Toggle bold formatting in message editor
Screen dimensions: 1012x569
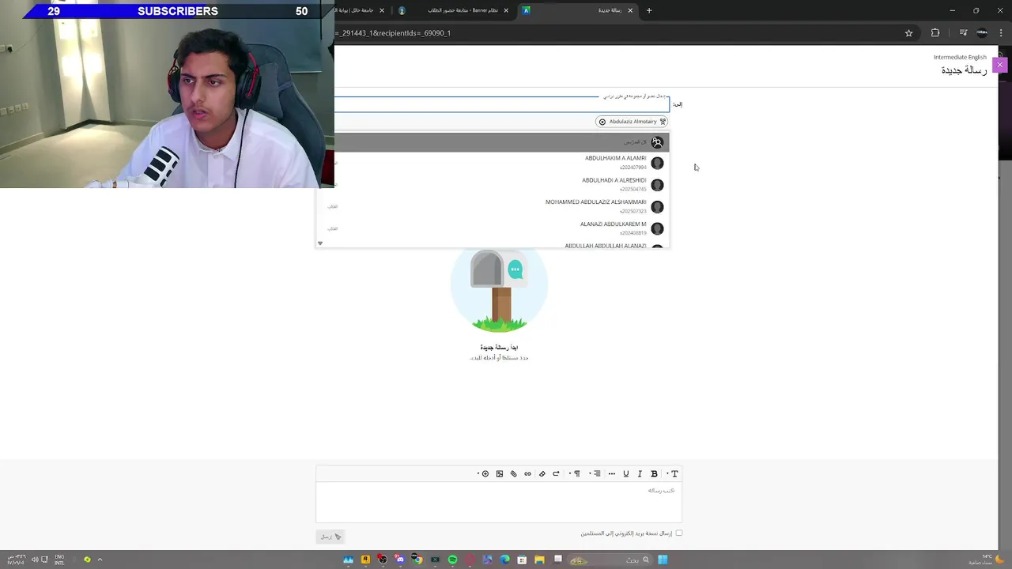(654, 474)
